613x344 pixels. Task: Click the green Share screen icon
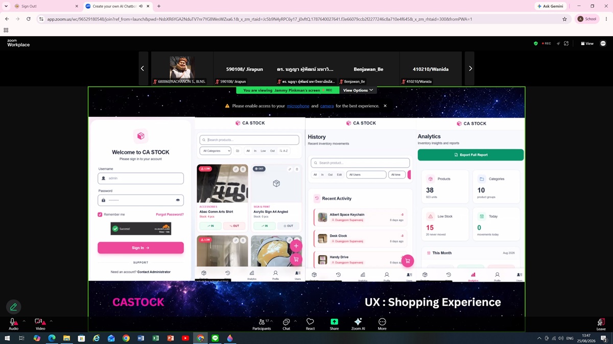pos(334,322)
